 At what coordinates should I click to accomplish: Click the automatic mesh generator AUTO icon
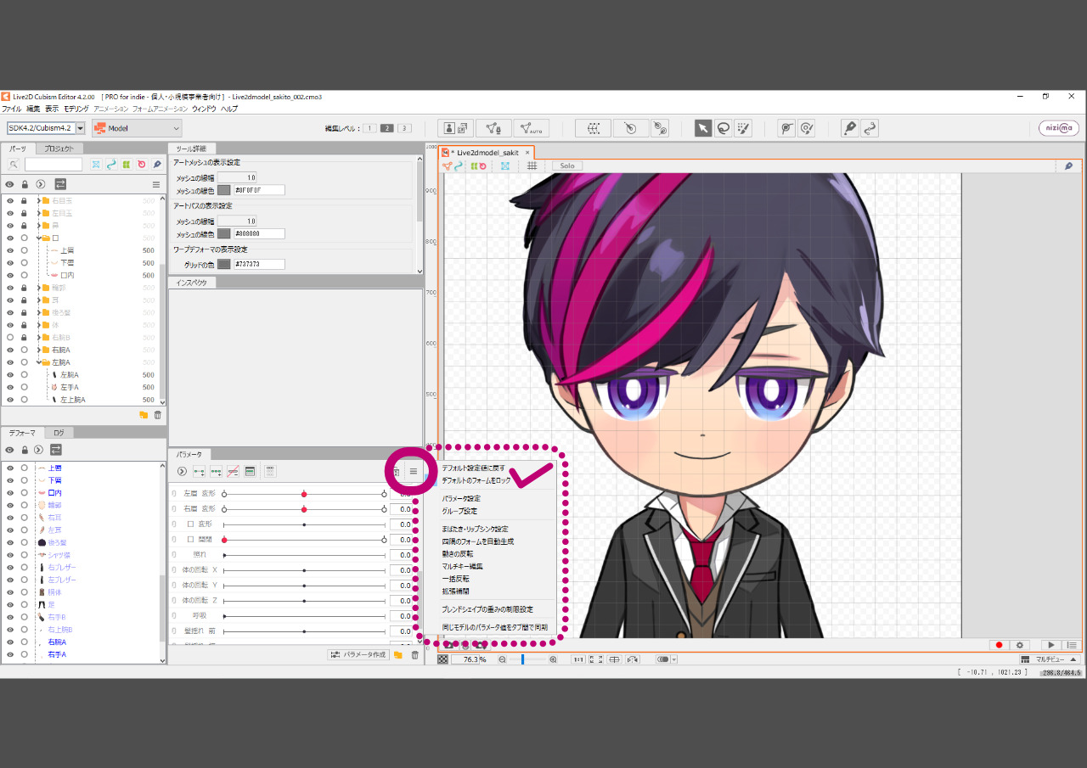pos(531,128)
